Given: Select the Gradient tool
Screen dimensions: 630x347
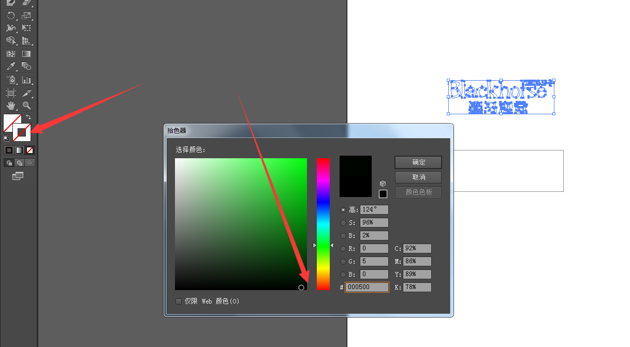Looking at the screenshot, I should (26, 53).
